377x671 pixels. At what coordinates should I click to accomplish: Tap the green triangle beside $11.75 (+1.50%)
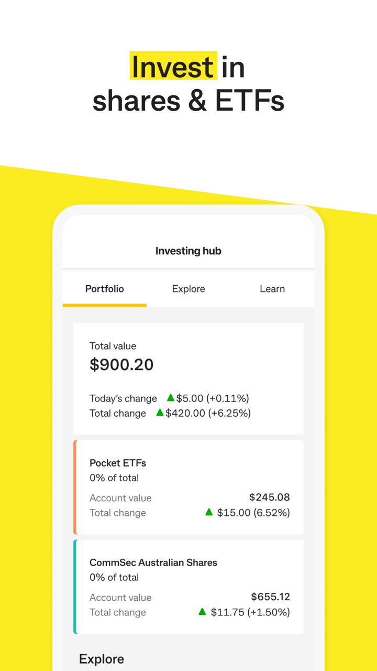tap(203, 612)
